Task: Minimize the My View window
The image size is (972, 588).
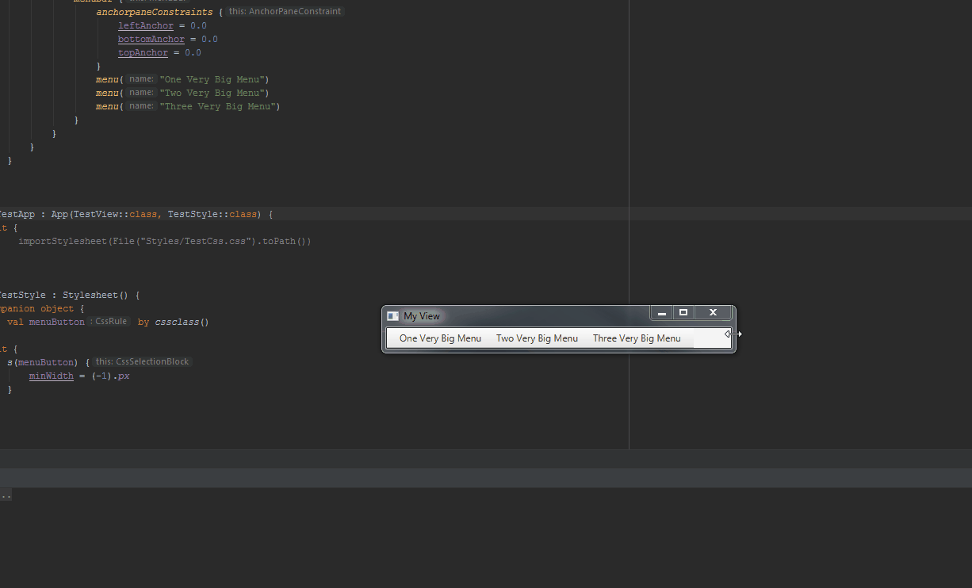Action: [x=662, y=313]
